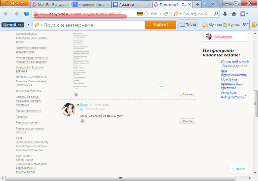Click the Наверх scroll-to-top button
Image resolution: width=258 pixels, height=181 pixels.
pos(238,169)
